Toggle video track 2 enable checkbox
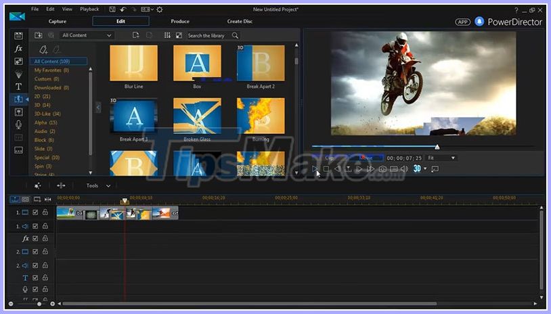 click(35, 252)
